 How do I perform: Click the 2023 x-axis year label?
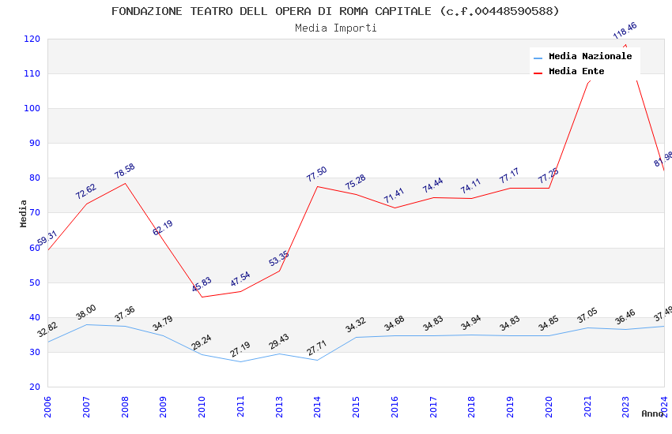(x=625, y=406)
